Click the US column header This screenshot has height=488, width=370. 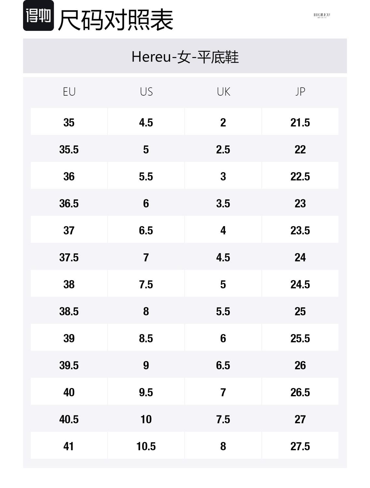(x=146, y=92)
